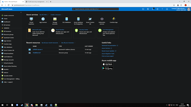Select the Storage accounts service icon
The width and height of the screenshot is (191, 107).
point(55,19)
